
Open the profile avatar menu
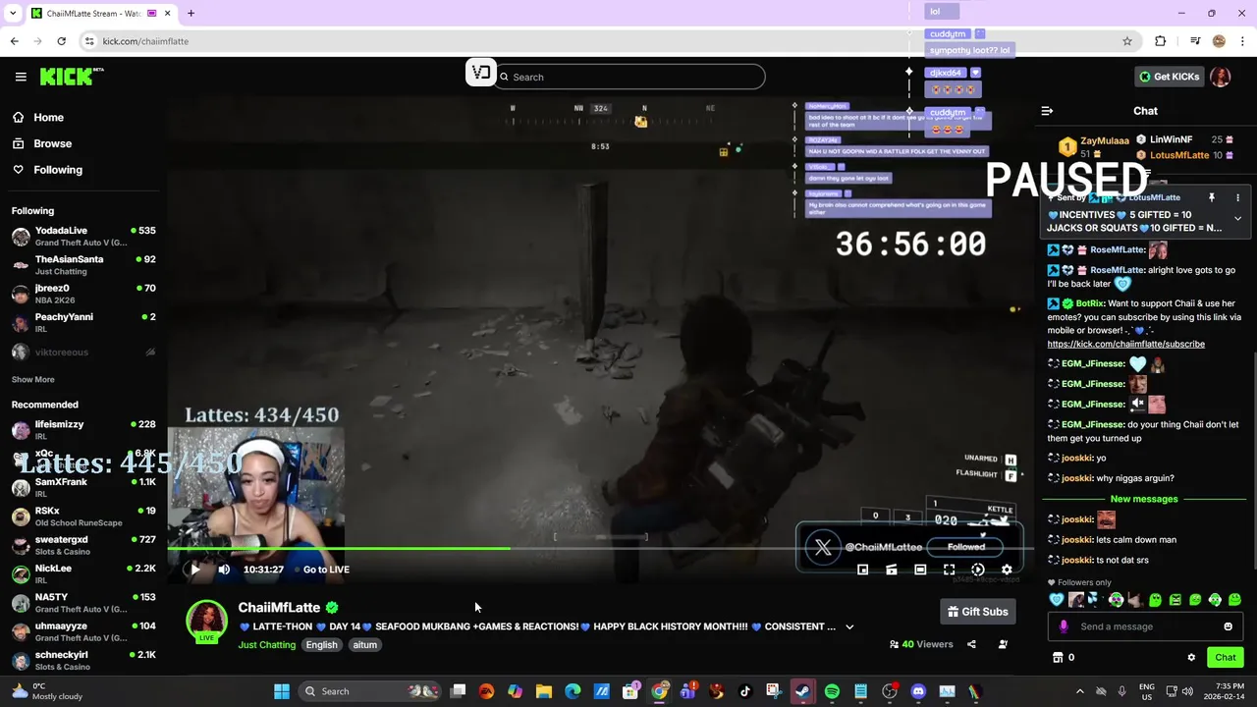tap(1221, 77)
